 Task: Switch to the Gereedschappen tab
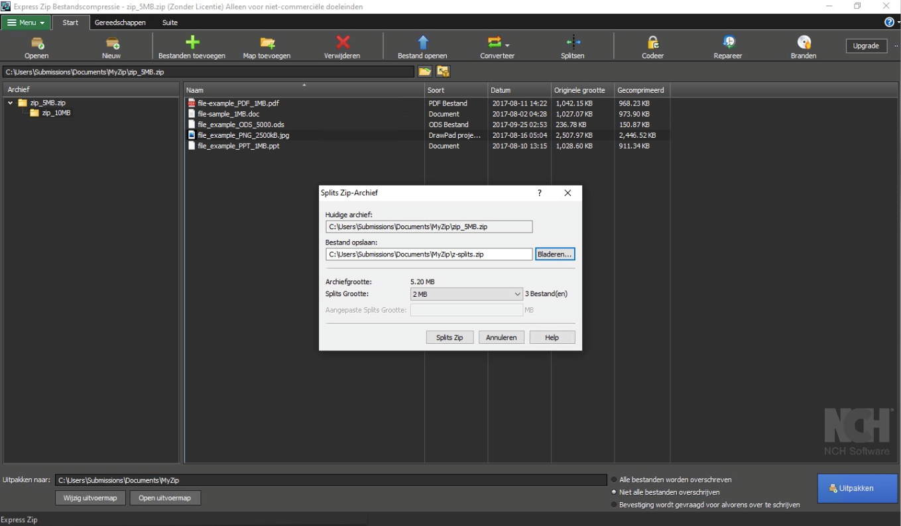click(120, 23)
